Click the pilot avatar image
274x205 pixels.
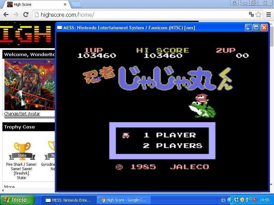[29, 84]
